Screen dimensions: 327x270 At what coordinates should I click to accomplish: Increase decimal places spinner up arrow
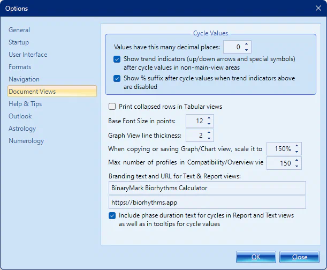pos(246,44)
